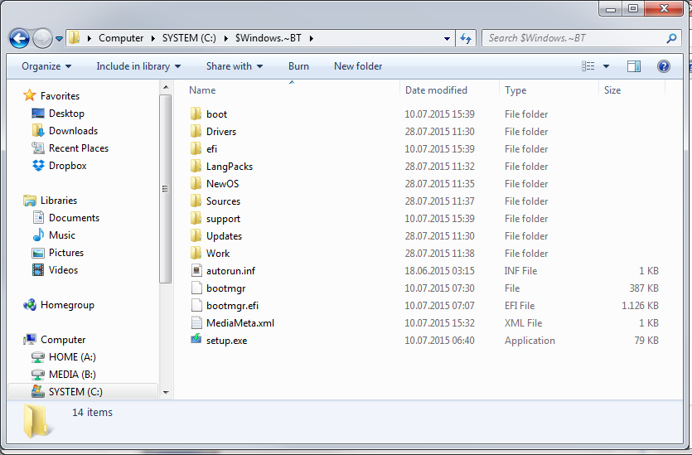Click the navigation pane scroll down arrow

(166, 392)
